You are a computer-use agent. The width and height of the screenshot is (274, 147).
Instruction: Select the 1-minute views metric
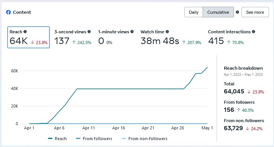pos(116,38)
